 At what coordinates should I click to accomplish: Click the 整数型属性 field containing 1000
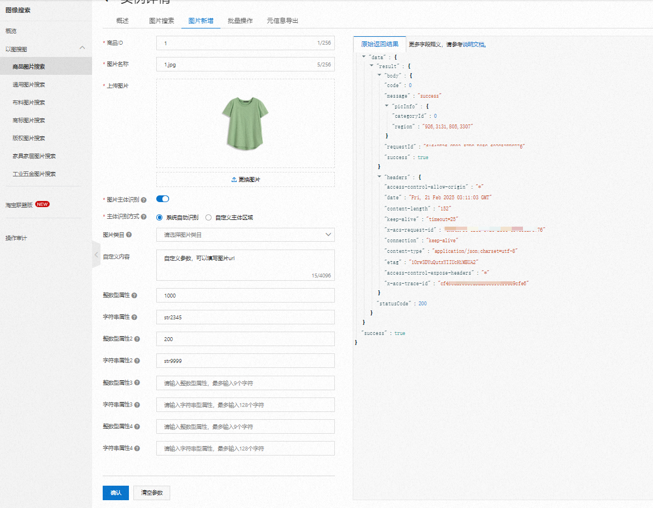[245, 295]
